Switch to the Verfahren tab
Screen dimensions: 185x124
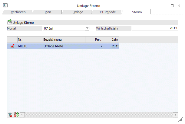(x=18, y=12)
